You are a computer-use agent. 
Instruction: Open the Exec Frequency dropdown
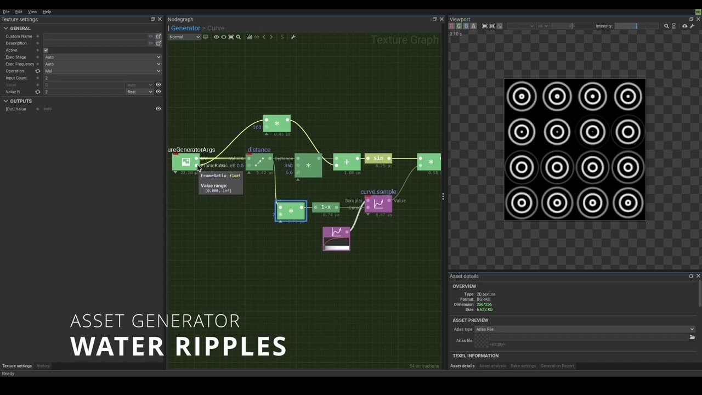[x=103, y=64]
